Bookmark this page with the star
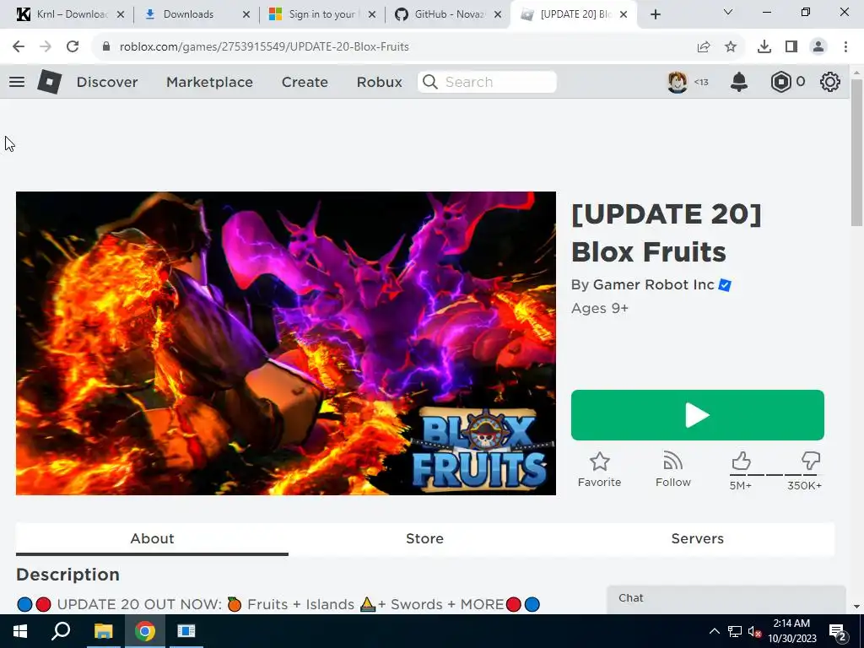Image resolution: width=864 pixels, height=648 pixels. pos(731,47)
